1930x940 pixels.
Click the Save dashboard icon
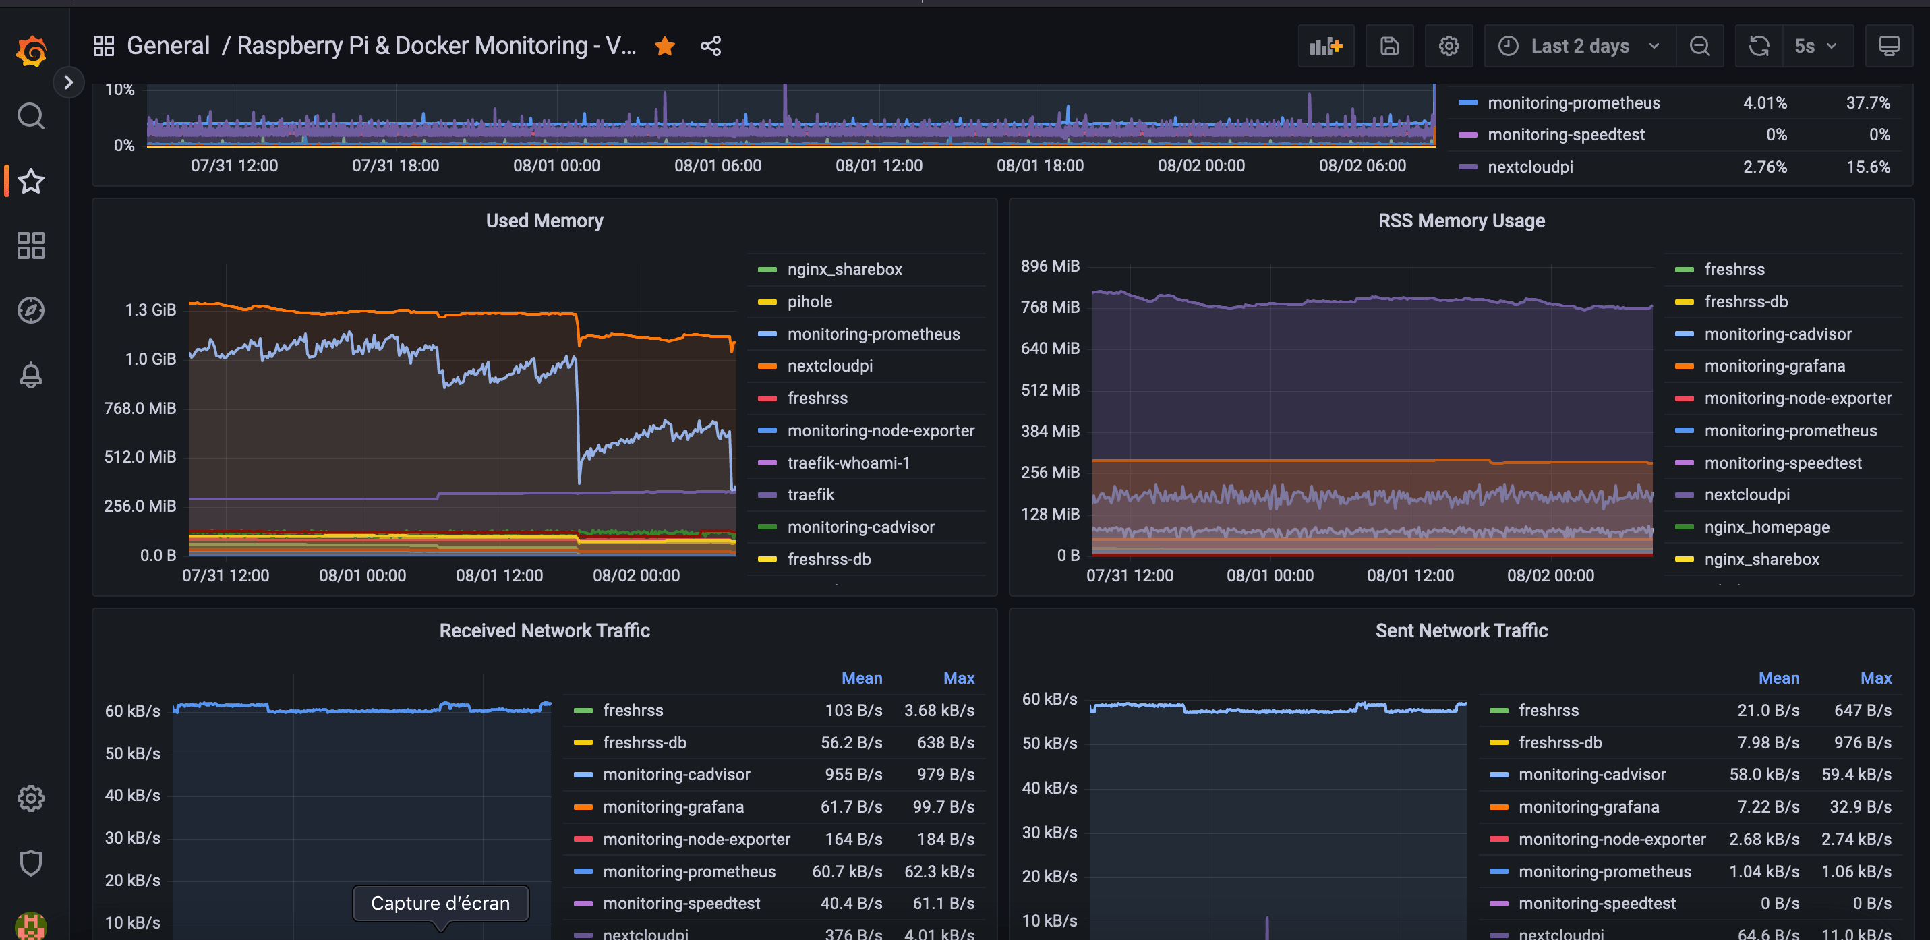[x=1389, y=47]
